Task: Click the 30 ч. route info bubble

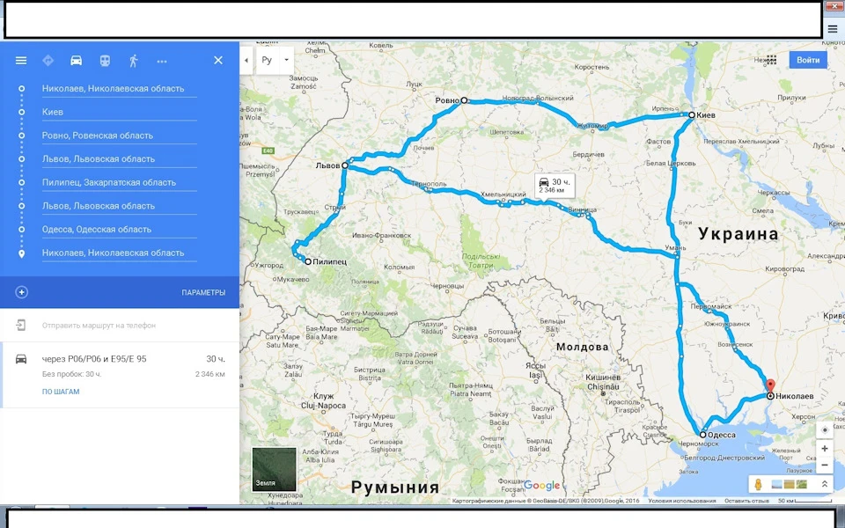Action: click(555, 186)
